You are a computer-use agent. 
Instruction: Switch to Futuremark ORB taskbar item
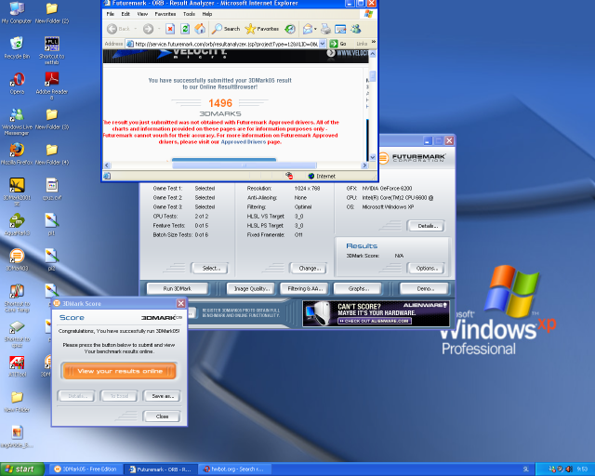162,469
